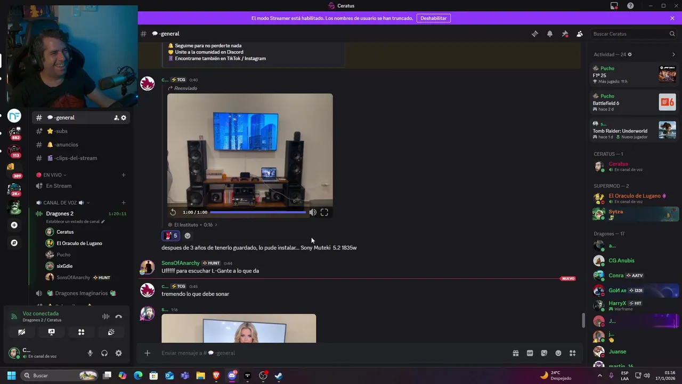Discover servers with compass icon
The image size is (682, 384).
click(x=14, y=243)
